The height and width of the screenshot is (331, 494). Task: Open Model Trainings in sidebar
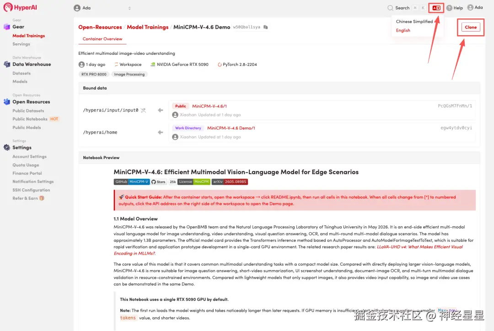coord(29,36)
